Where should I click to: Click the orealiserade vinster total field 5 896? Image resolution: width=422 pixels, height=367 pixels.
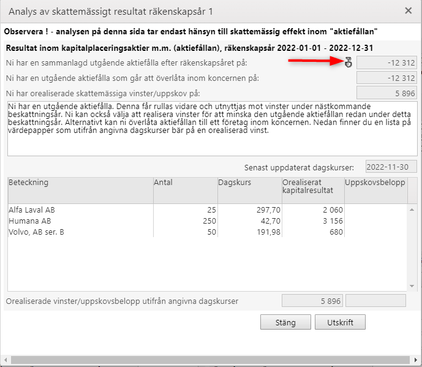point(312,301)
